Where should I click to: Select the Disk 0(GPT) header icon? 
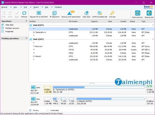(x=31, y=25)
